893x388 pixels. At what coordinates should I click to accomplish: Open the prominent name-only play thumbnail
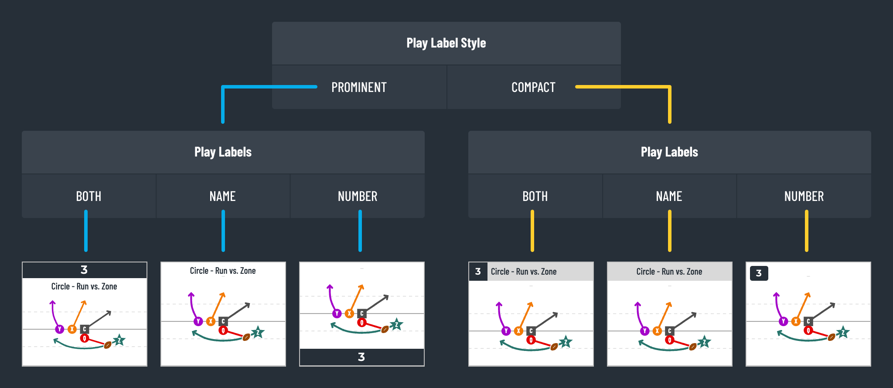point(223,314)
